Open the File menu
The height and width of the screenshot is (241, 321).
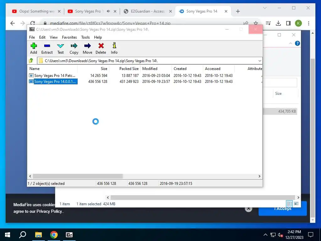(32, 37)
